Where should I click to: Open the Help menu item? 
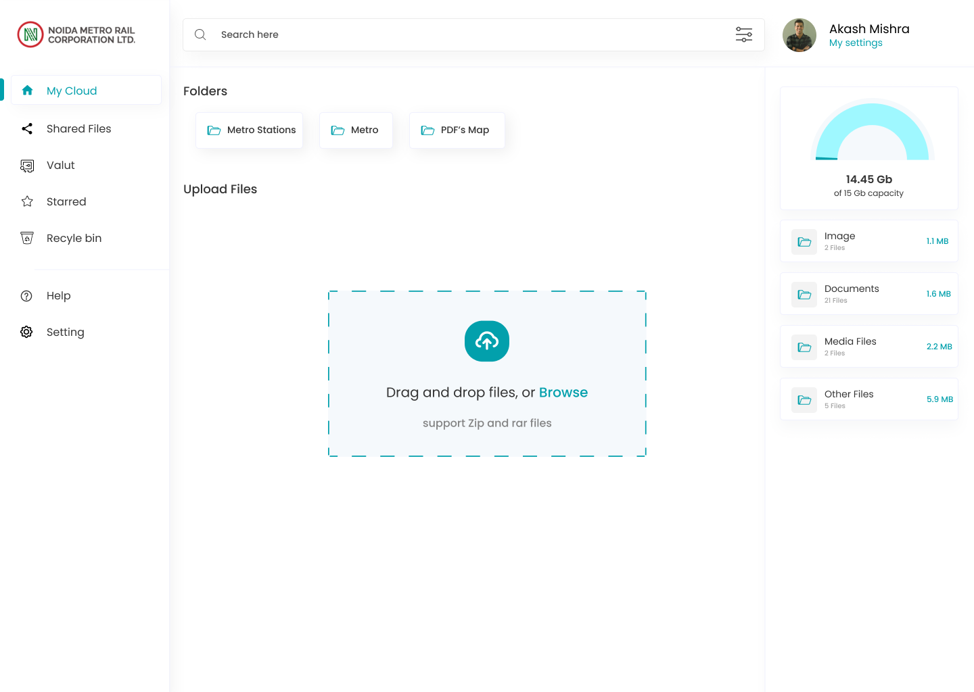[58, 295]
